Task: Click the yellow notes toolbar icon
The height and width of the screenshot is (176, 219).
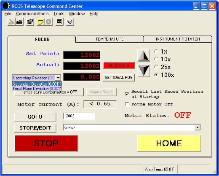Action: pos(41,22)
